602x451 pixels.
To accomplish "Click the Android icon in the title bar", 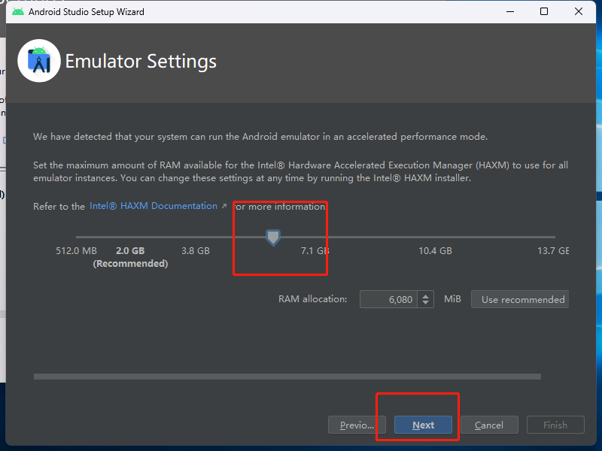I will pos(18,12).
